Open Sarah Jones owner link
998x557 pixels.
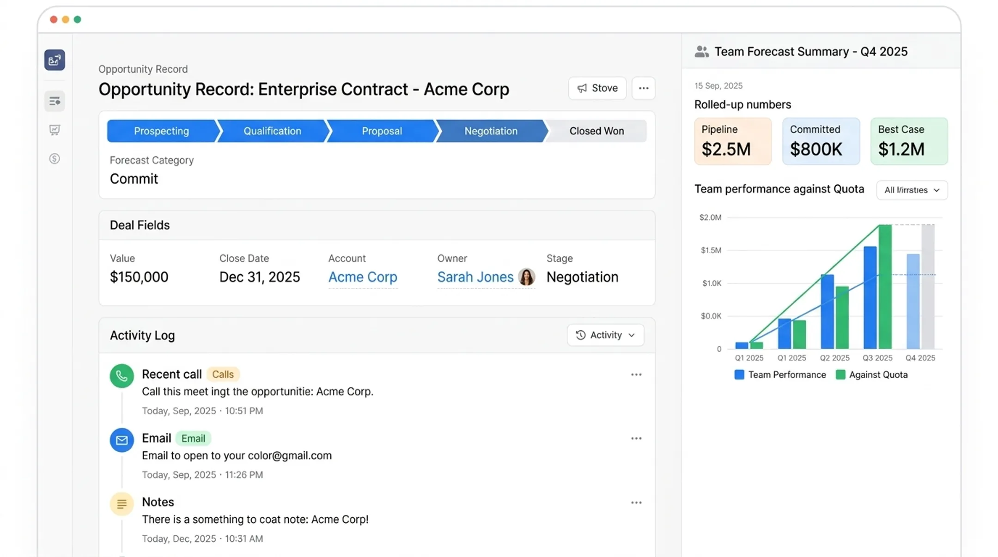pyautogui.click(x=475, y=277)
